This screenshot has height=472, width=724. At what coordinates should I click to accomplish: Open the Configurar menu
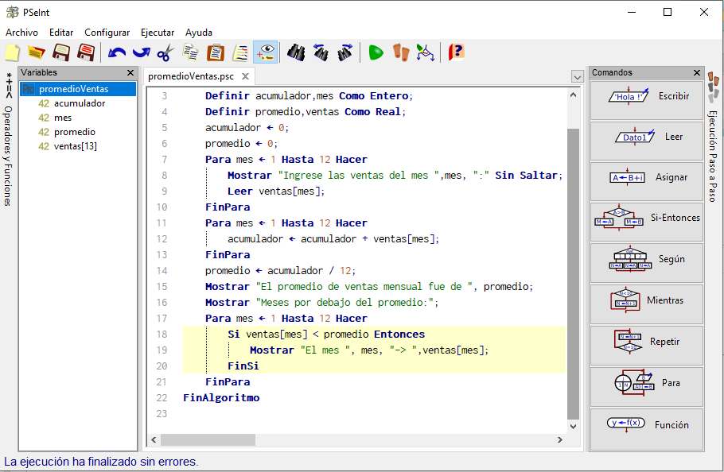107,33
